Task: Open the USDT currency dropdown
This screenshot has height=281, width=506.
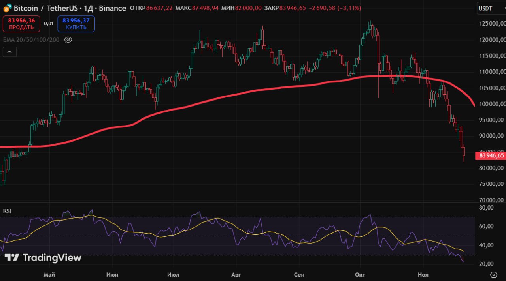Action: (x=490, y=8)
